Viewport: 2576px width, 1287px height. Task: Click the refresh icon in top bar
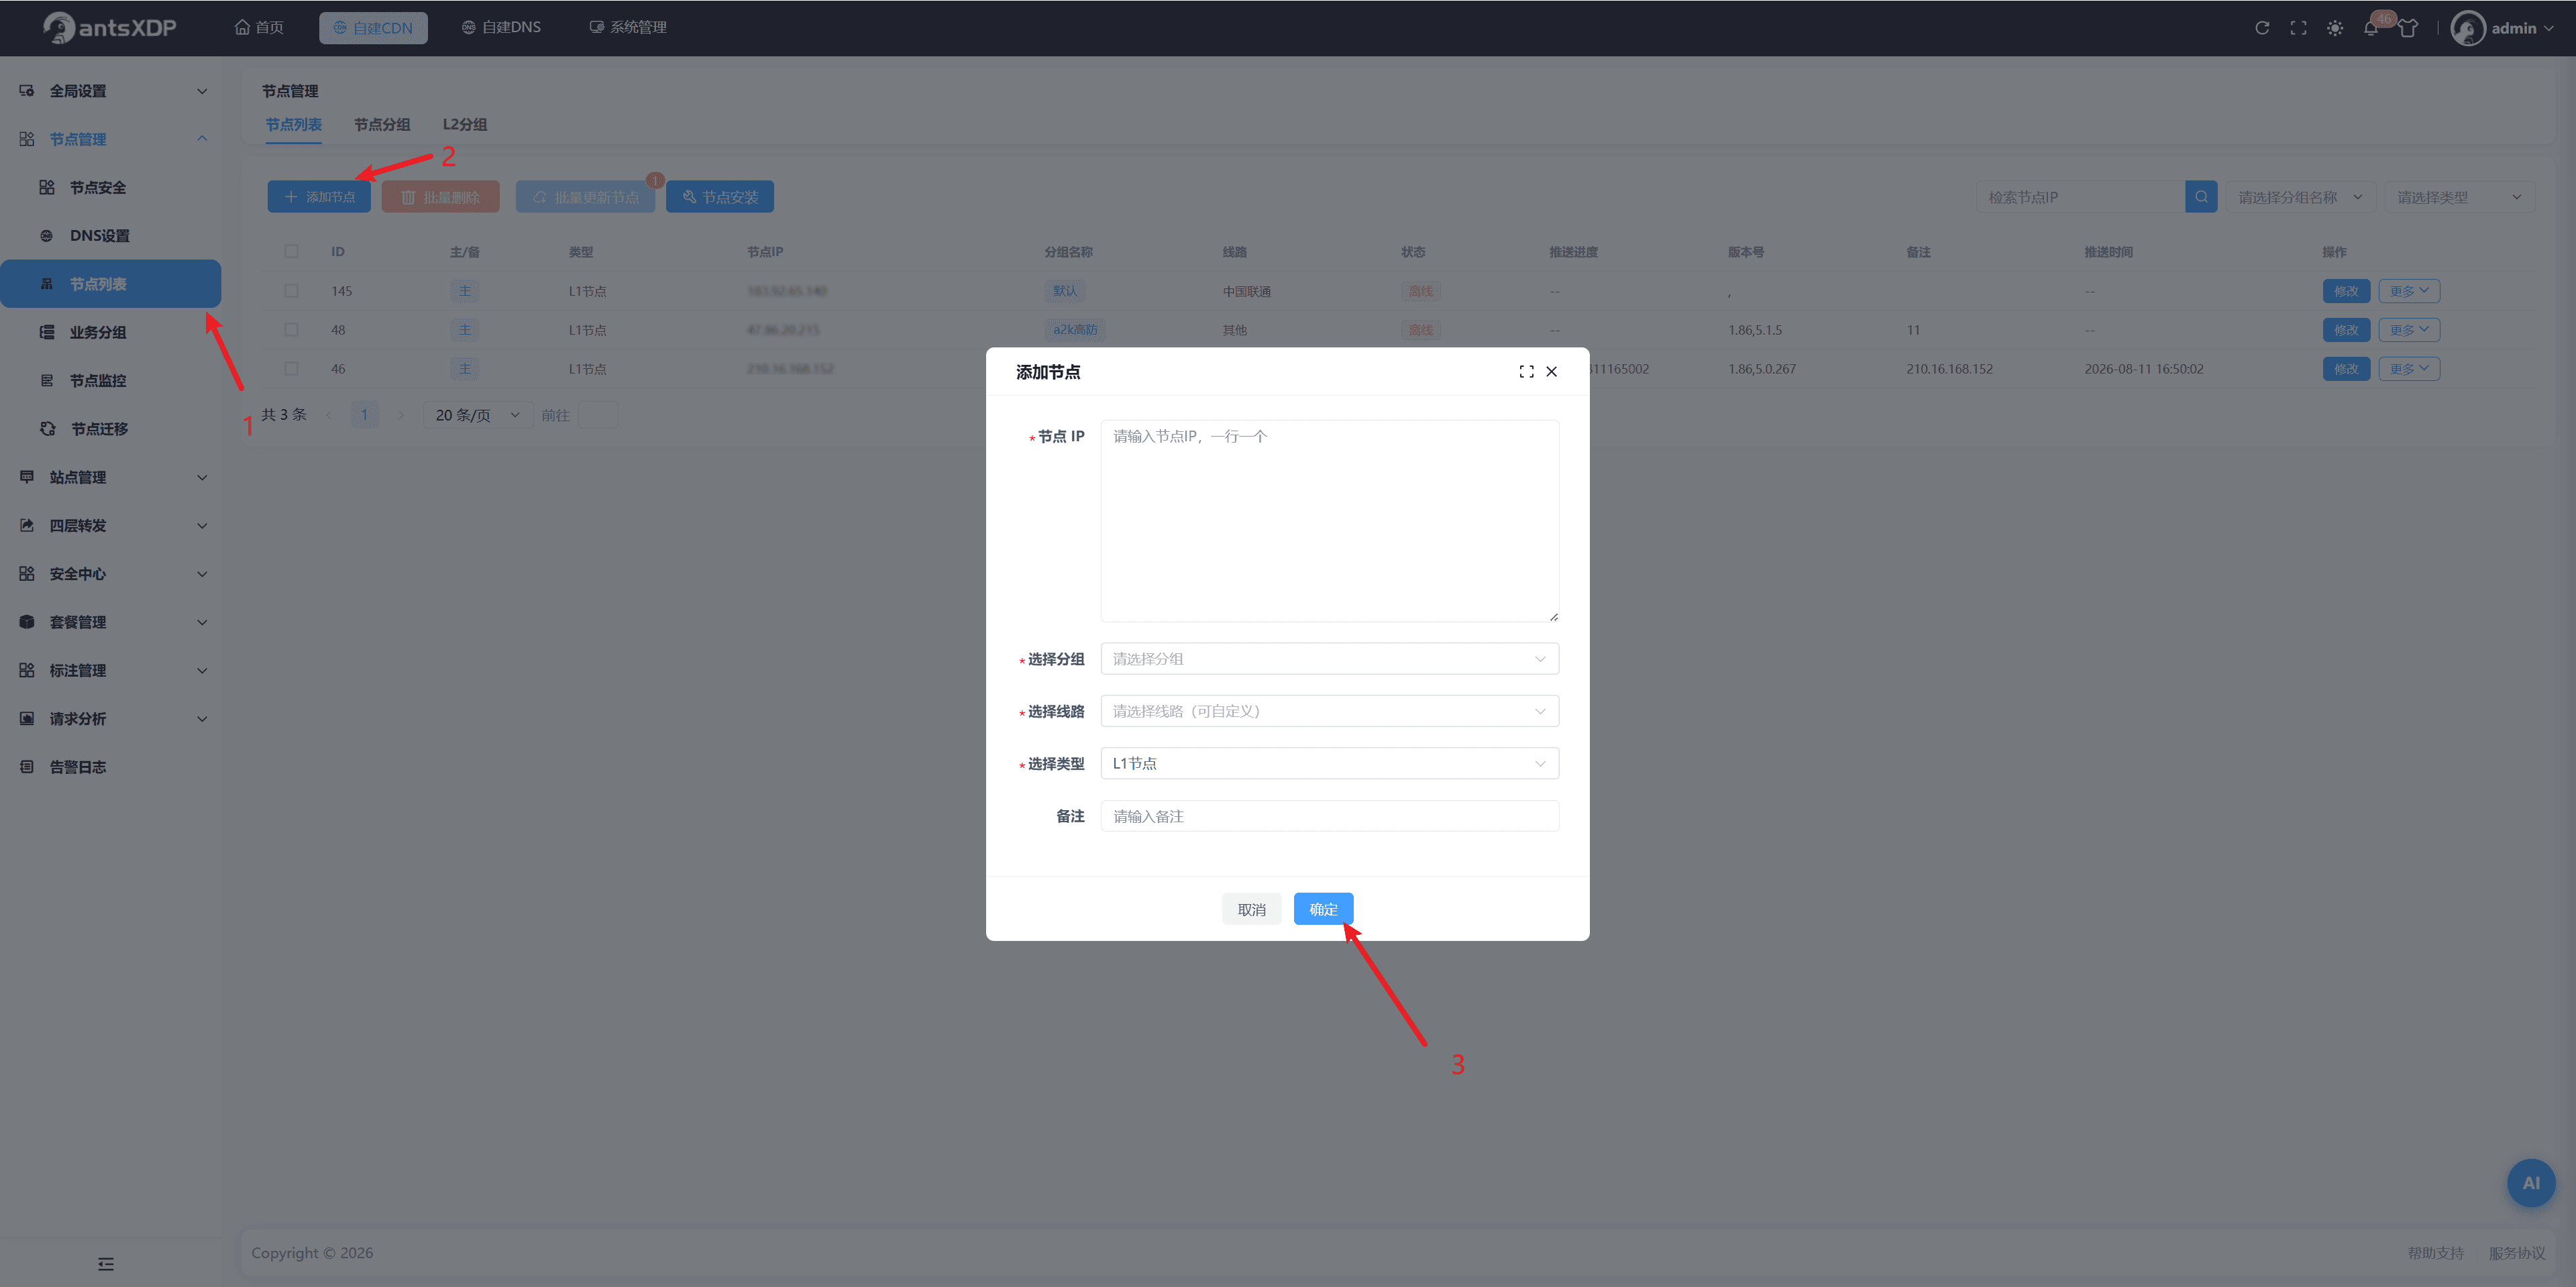click(x=2261, y=28)
